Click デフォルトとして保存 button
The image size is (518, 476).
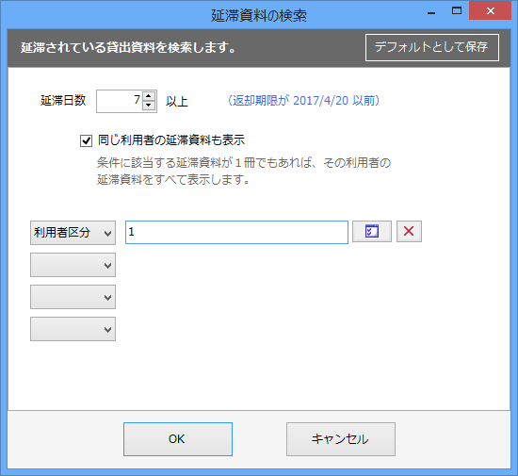click(432, 47)
